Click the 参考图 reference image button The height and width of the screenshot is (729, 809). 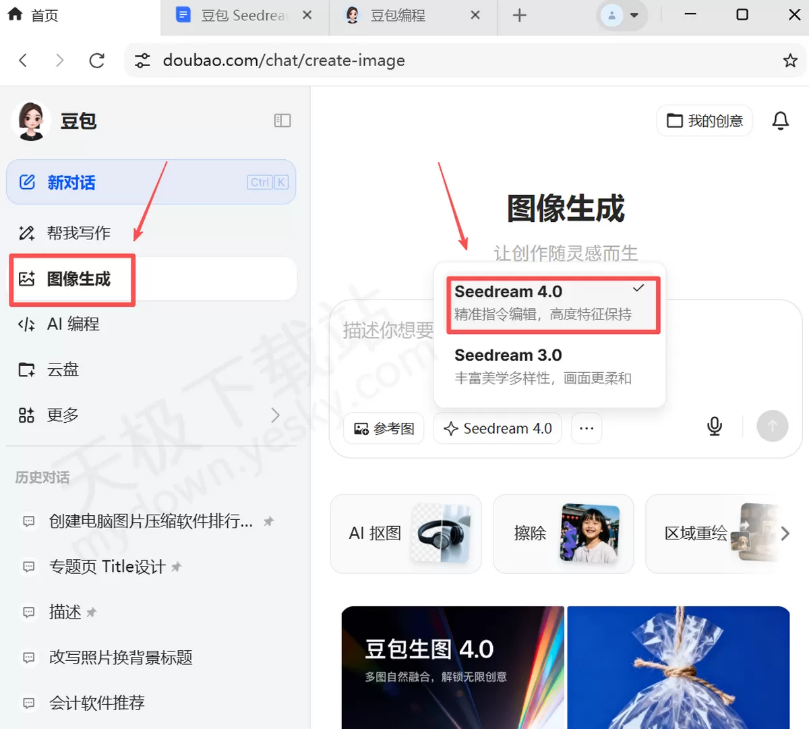384,428
